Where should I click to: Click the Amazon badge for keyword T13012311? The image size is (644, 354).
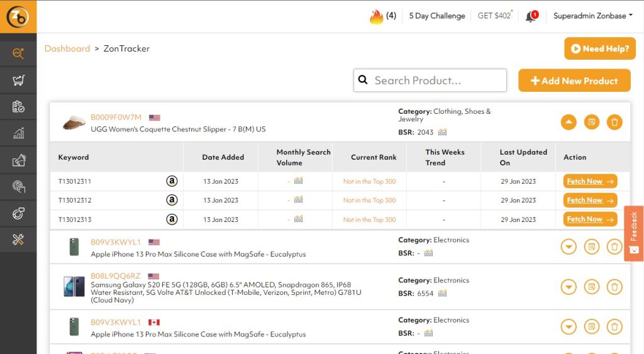(x=172, y=181)
